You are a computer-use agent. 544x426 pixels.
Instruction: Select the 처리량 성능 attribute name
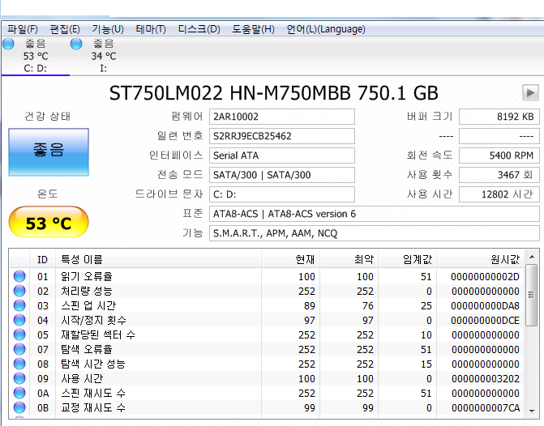click(87, 291)
